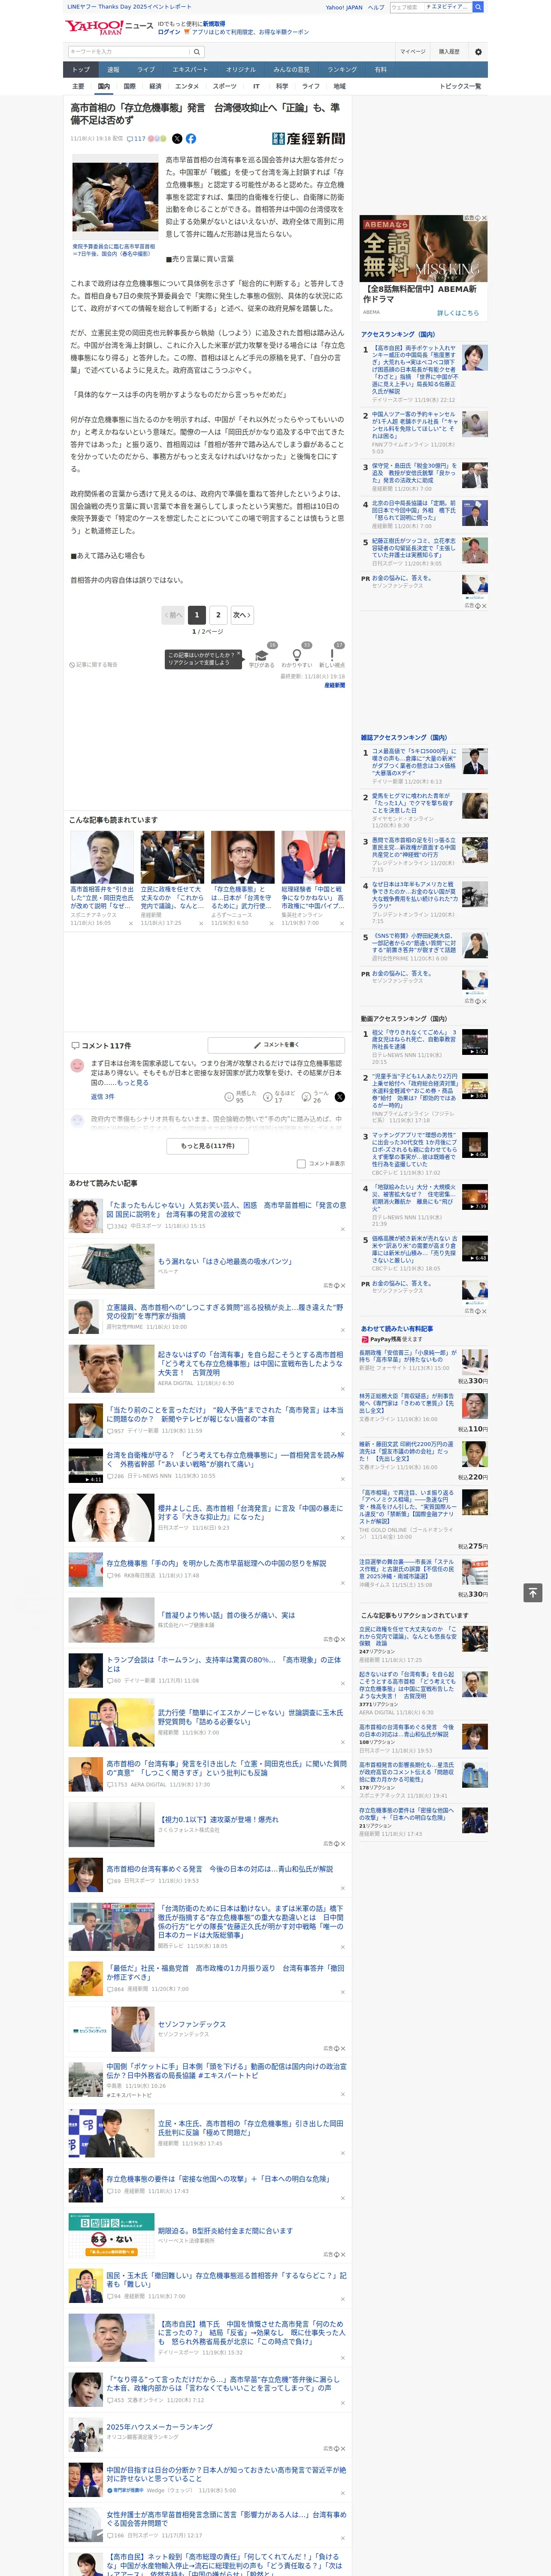The width and height of the screenshot is (551, 2576).
Task: Click 記事に関する報告 report icon link
Action: [x=93, y=664]
